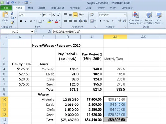Select the $59,897.50 total cell
This screenshot has height=124, width=166.
pyautogui.click(x=115, y=120)
